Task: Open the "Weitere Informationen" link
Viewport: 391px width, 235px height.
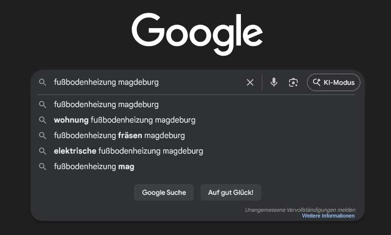Action: (328, 216)
